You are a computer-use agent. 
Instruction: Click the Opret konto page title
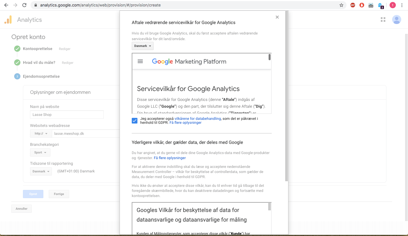tap(28, 37)
